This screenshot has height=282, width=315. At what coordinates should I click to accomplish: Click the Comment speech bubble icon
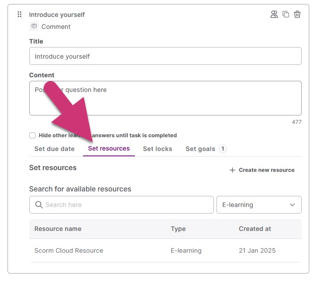tap(34, 27)
